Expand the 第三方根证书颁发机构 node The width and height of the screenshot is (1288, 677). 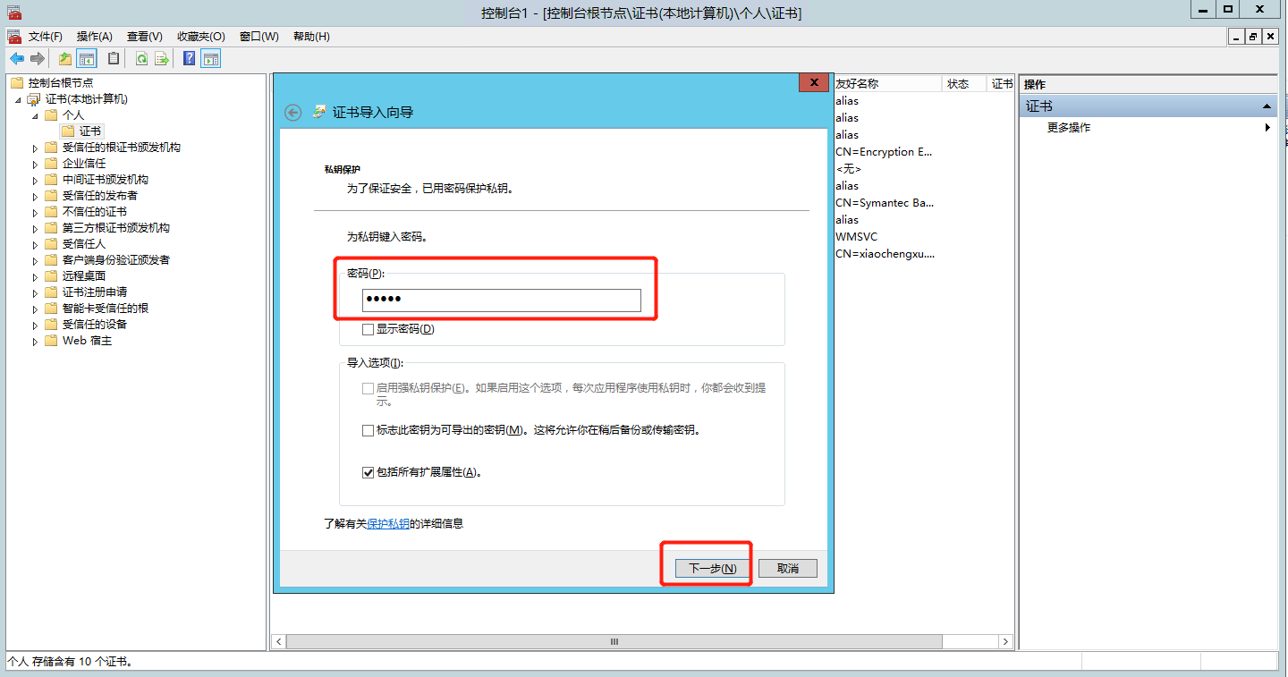(36, 228)
